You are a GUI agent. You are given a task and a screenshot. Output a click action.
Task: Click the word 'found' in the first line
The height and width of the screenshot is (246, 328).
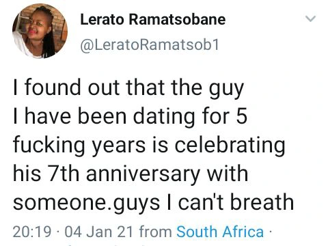click(x=53, y=87)
